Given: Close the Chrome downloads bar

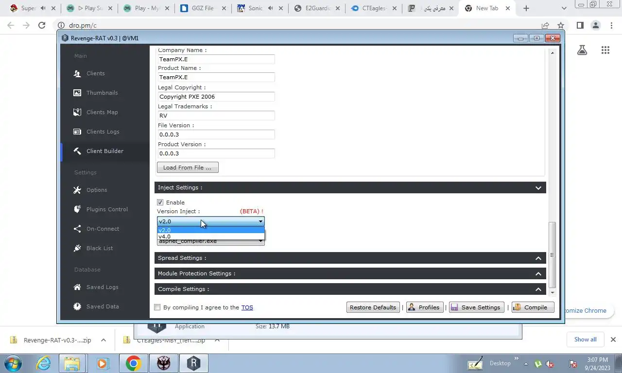Looking at the screenshot, I should (x=613, y=339).
